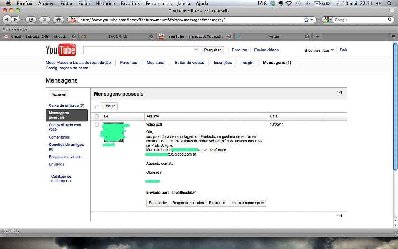Open the on-screen keyboard icon in search box
The image size is (398, 249).
pos(196,50)
